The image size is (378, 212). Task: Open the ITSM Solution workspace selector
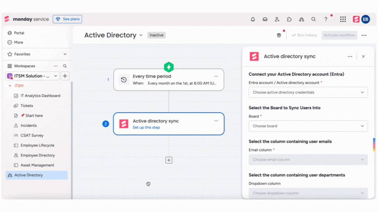[33, 76]
